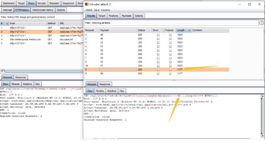Screen dimensions: 265x141
Task: Select the Headers tab in Intruder attack
Action: coord(111,91)
